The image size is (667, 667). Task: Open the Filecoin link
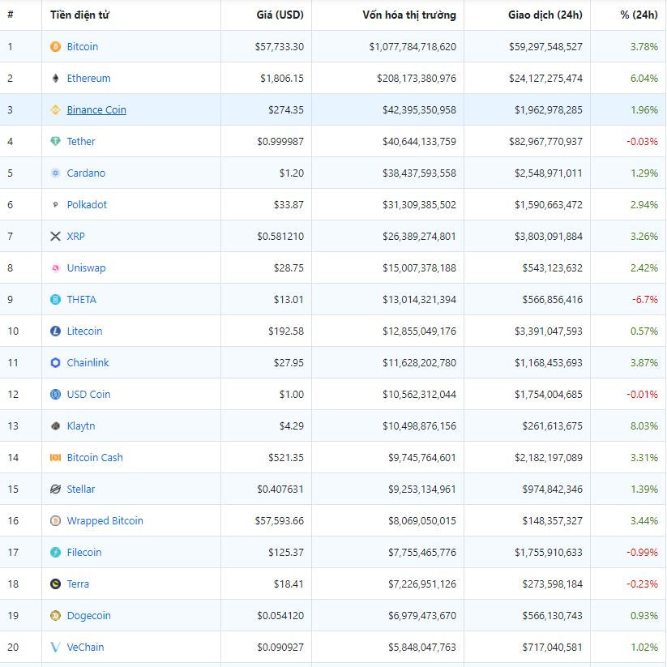pyautogui.click(x=84, y=552)
